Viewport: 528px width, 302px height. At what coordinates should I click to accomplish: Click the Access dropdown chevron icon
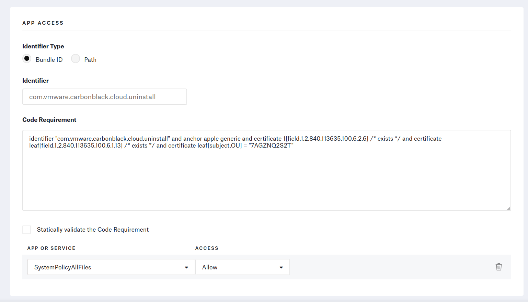[x=281, y=267]
